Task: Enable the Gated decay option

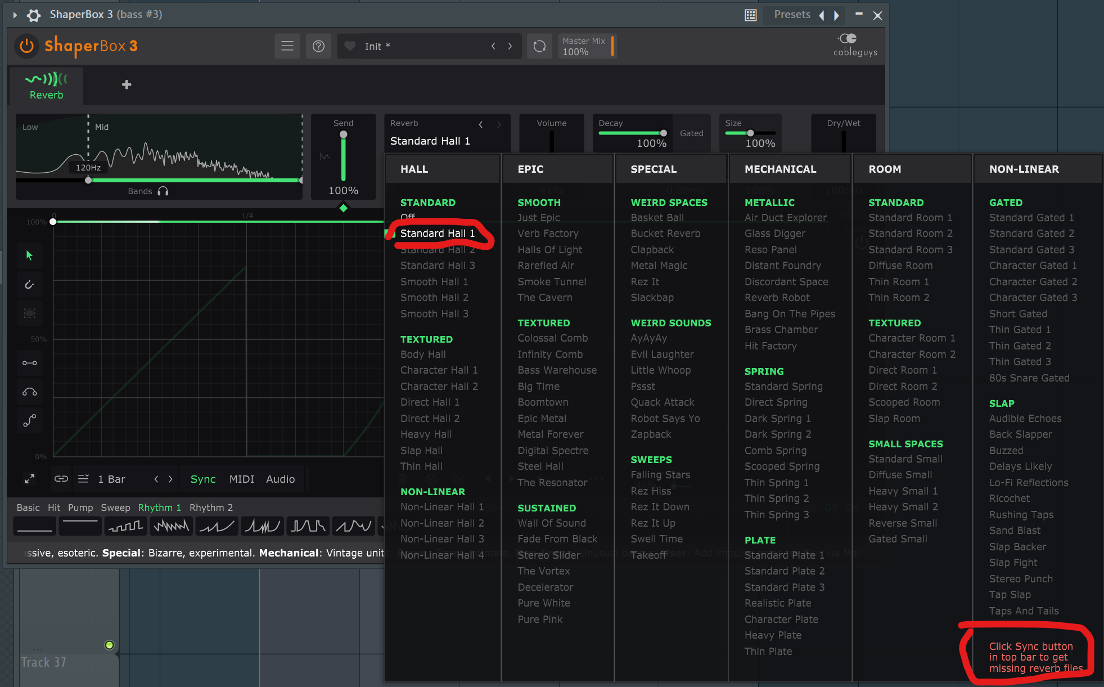Action: pos(691,133)
